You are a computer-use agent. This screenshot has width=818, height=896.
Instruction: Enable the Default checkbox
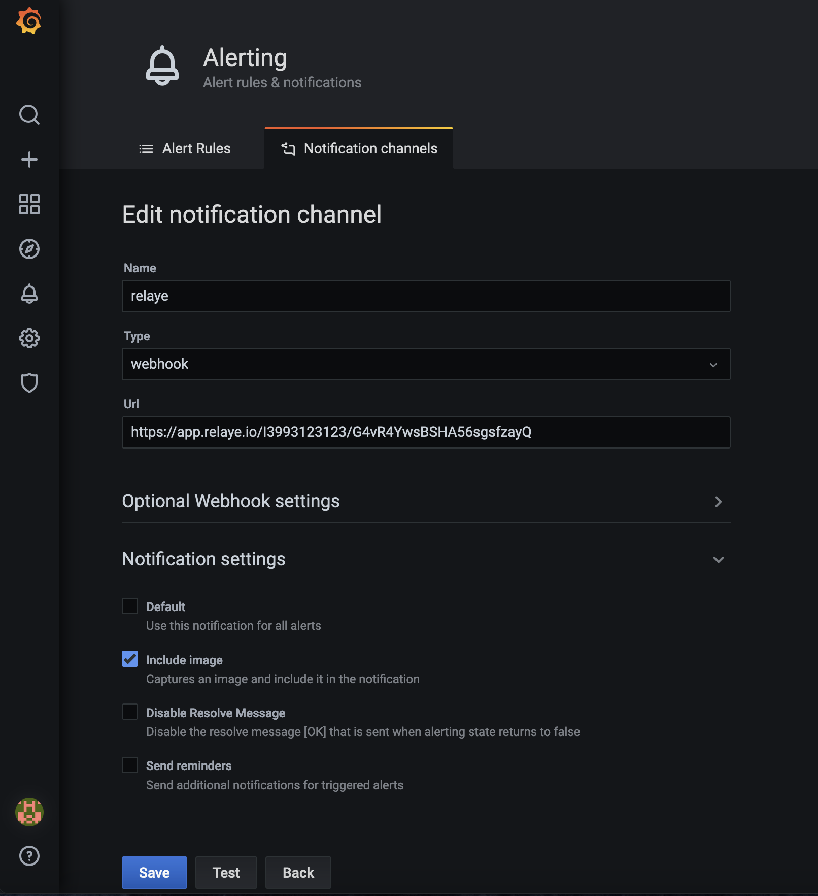pos(130,606)
